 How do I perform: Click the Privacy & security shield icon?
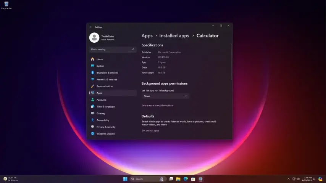[x=92, y=127]
